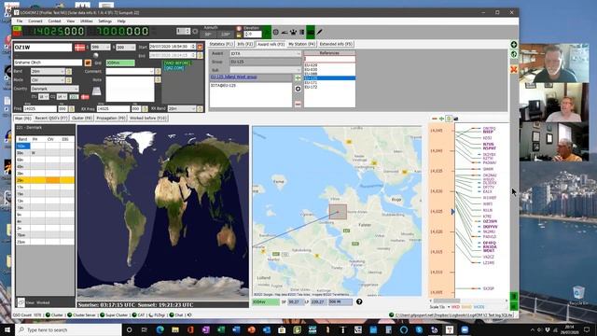The height and width of the screenshot is (336, 597).
Task: Click the band map green plus icon
Action: tap(441, 119)
